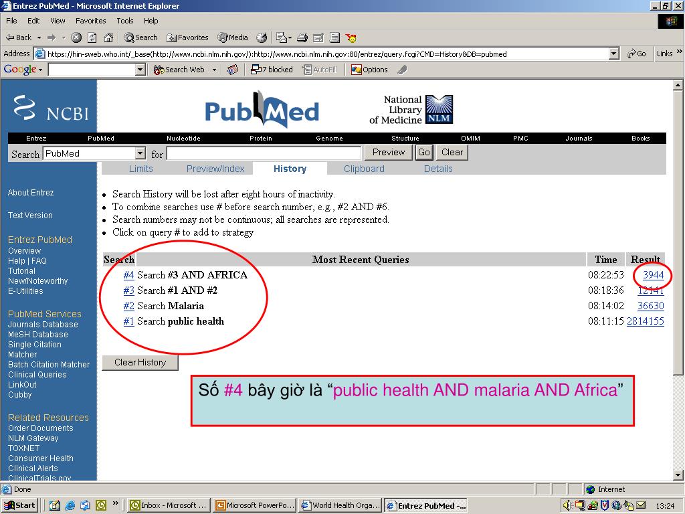
Task: Open the Tools menu
Action: coord(124,21)
